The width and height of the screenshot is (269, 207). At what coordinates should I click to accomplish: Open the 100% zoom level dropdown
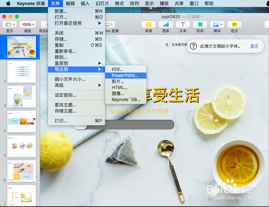[28, 24]
